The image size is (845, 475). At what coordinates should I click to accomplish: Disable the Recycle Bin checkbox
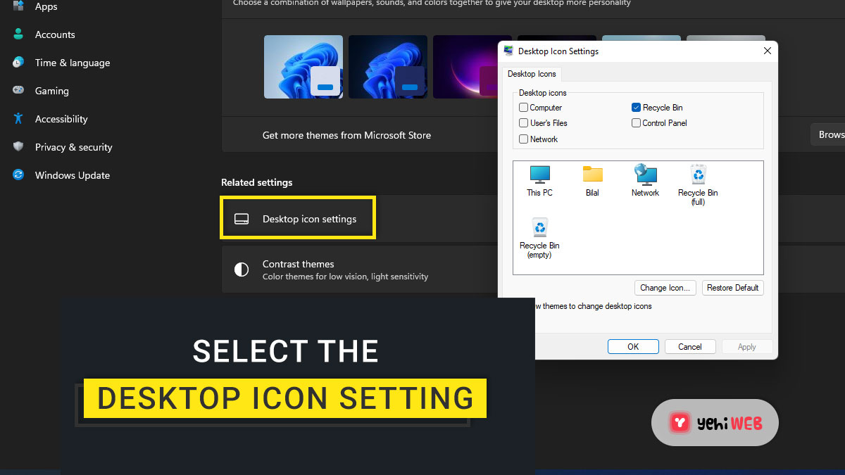click(637, 107)
